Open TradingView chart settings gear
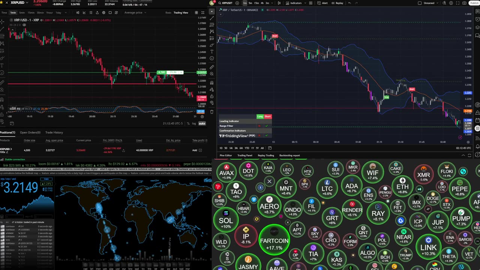The image size is (480, 270). click(x=451, y=3)
